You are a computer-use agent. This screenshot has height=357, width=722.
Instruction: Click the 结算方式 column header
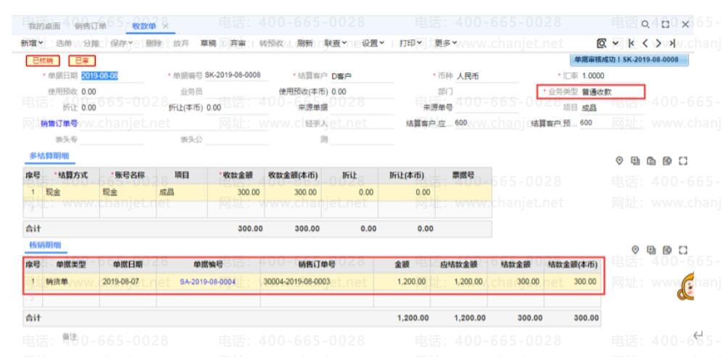click(71, 175)
